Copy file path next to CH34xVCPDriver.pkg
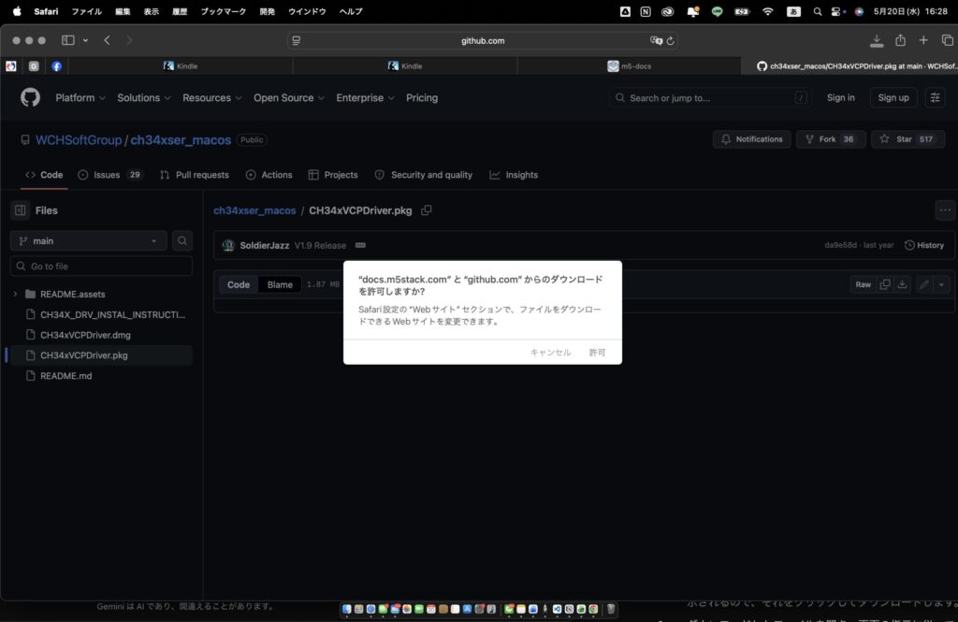 tap(427, 210)
